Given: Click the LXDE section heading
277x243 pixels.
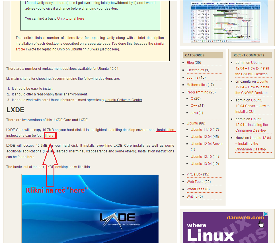Looking at the screenshot, I should (15, 110).
